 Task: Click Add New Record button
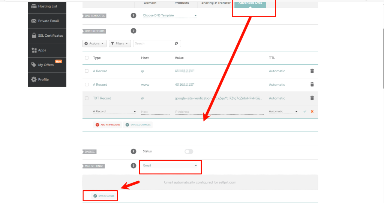(x=108, y=124)
